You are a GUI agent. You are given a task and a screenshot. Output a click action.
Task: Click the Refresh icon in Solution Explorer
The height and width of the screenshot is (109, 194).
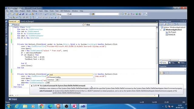point(168,24)
